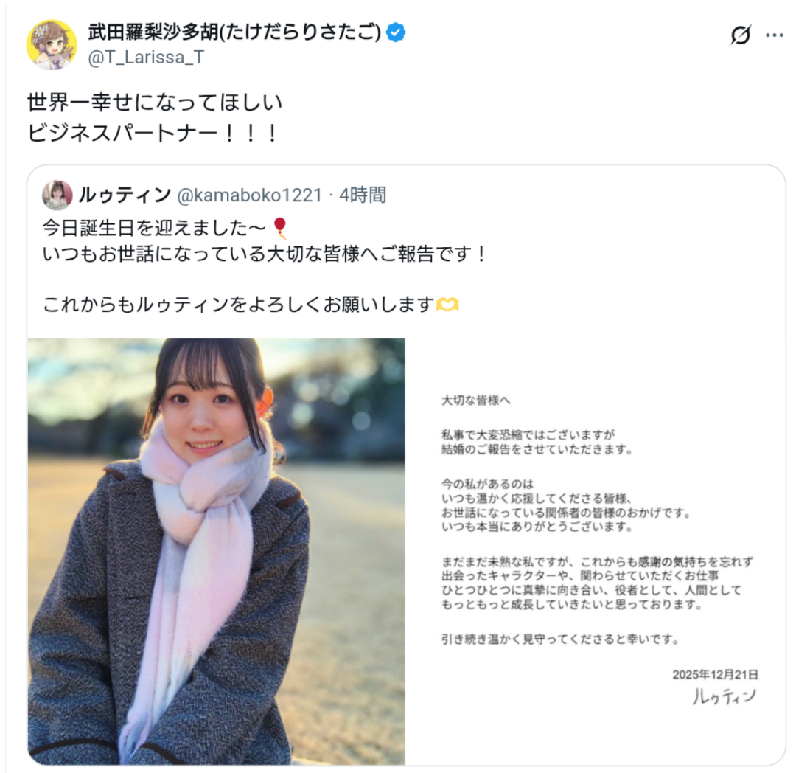Image resolution: width=796 pixels, height=773 pixels.
Task: Click the @kamaboko1221 handle
Action: (249, 195)
